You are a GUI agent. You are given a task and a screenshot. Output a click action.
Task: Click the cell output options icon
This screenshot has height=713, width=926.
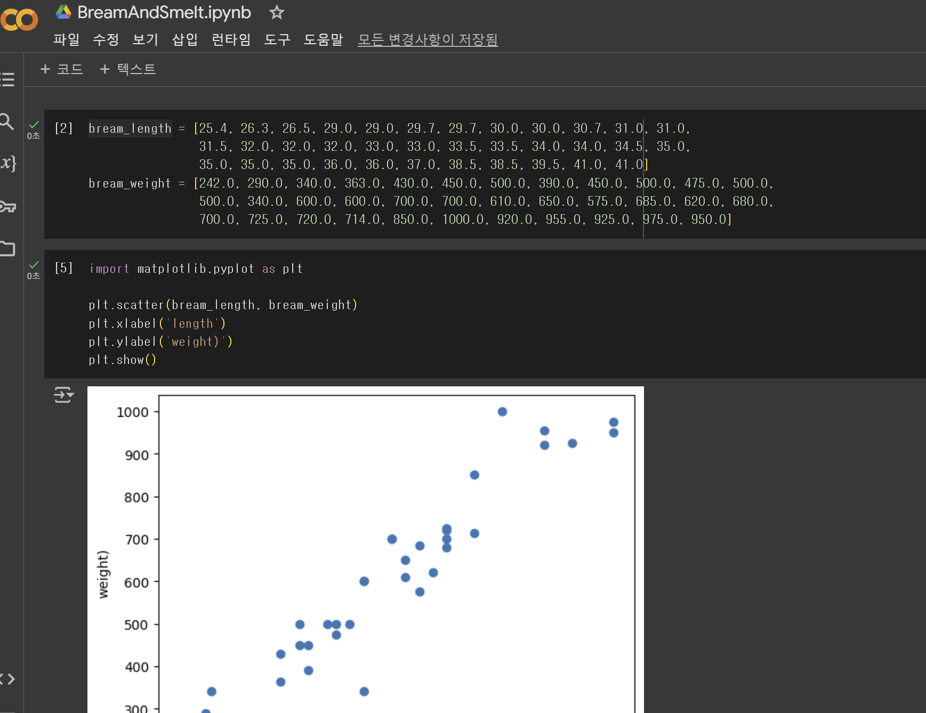(x=64, y=395)
